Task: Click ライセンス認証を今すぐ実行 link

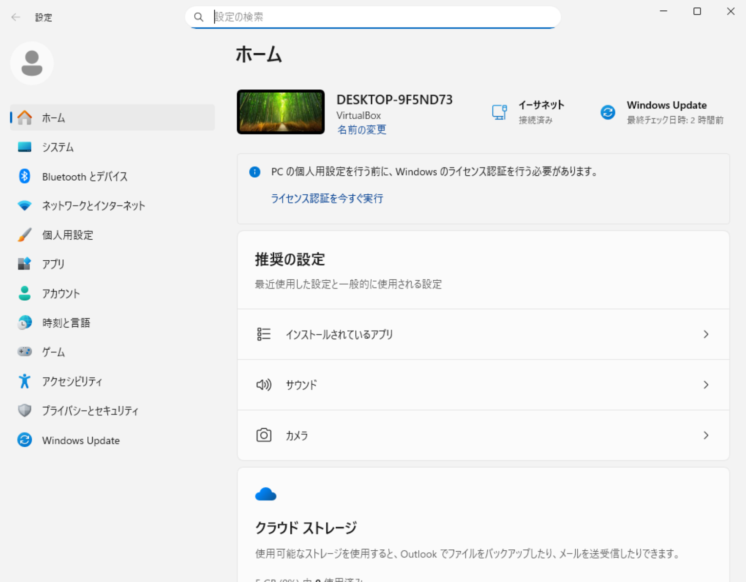Action: pyautogui.click(x=327, y=198)
